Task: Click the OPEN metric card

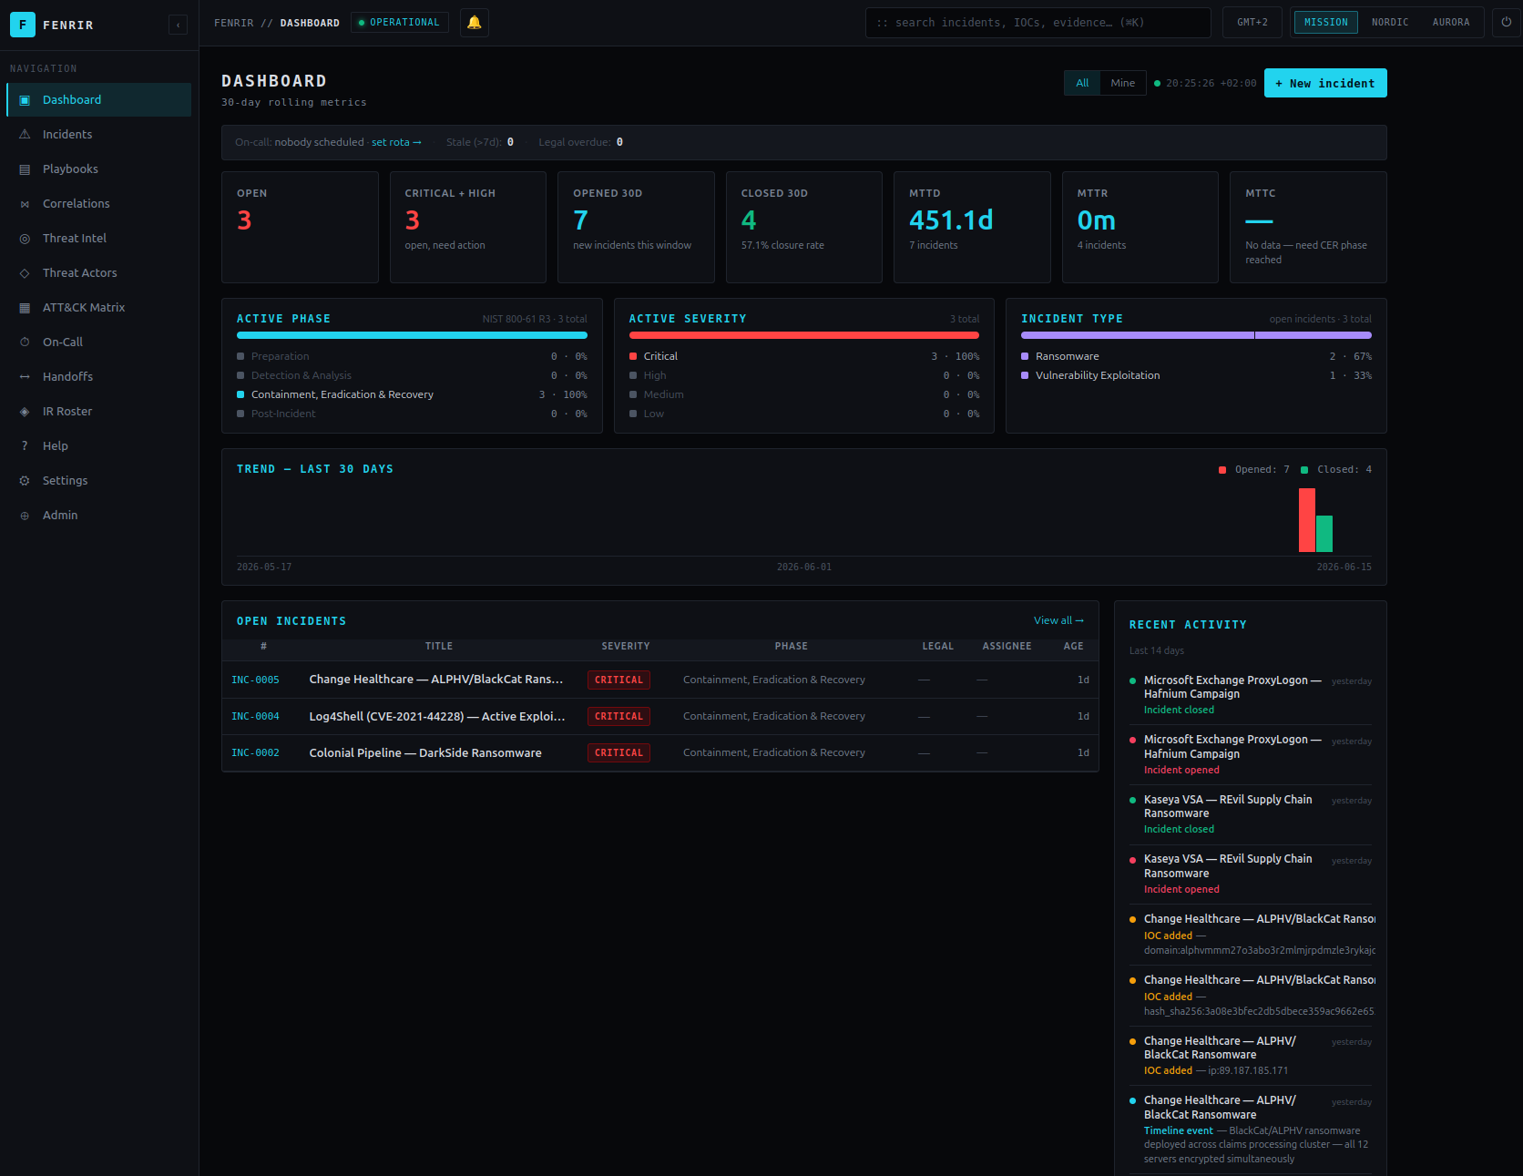Action: pyautogui.click(x=300, y=227)
